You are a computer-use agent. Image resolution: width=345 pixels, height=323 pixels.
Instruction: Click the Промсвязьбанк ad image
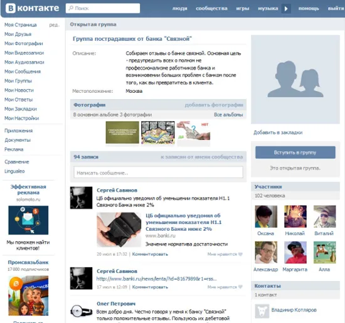28,295
